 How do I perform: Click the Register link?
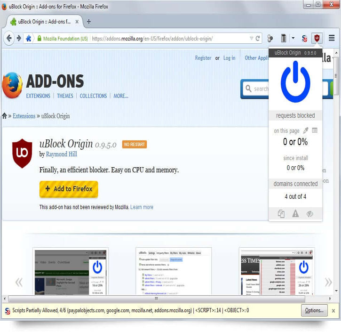click(x=203, y=58)
